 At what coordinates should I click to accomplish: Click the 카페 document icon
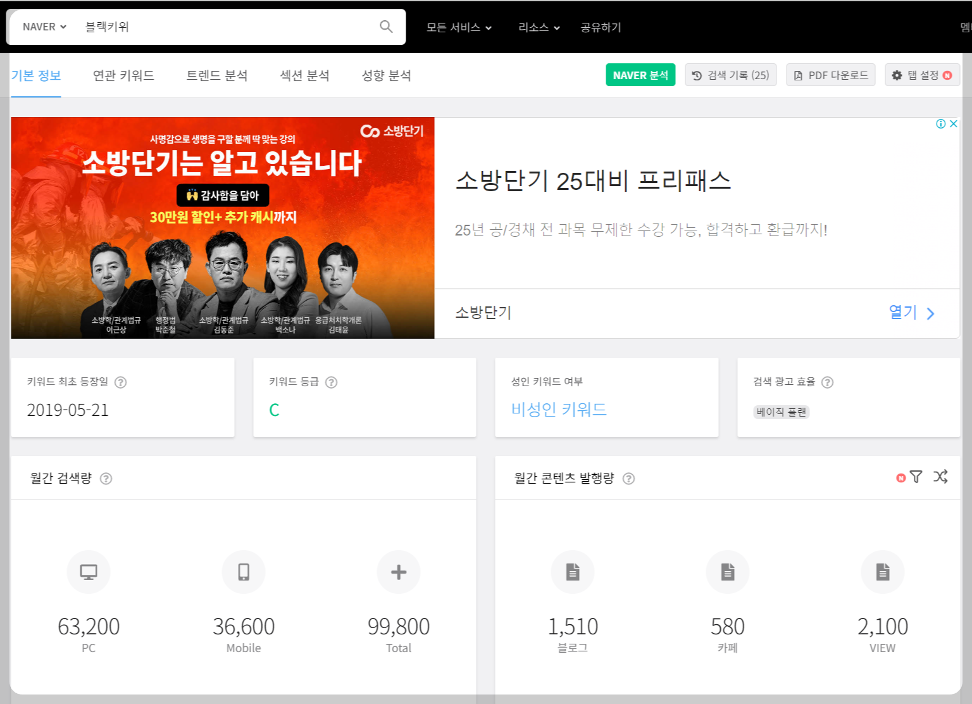tap(728, 572)
